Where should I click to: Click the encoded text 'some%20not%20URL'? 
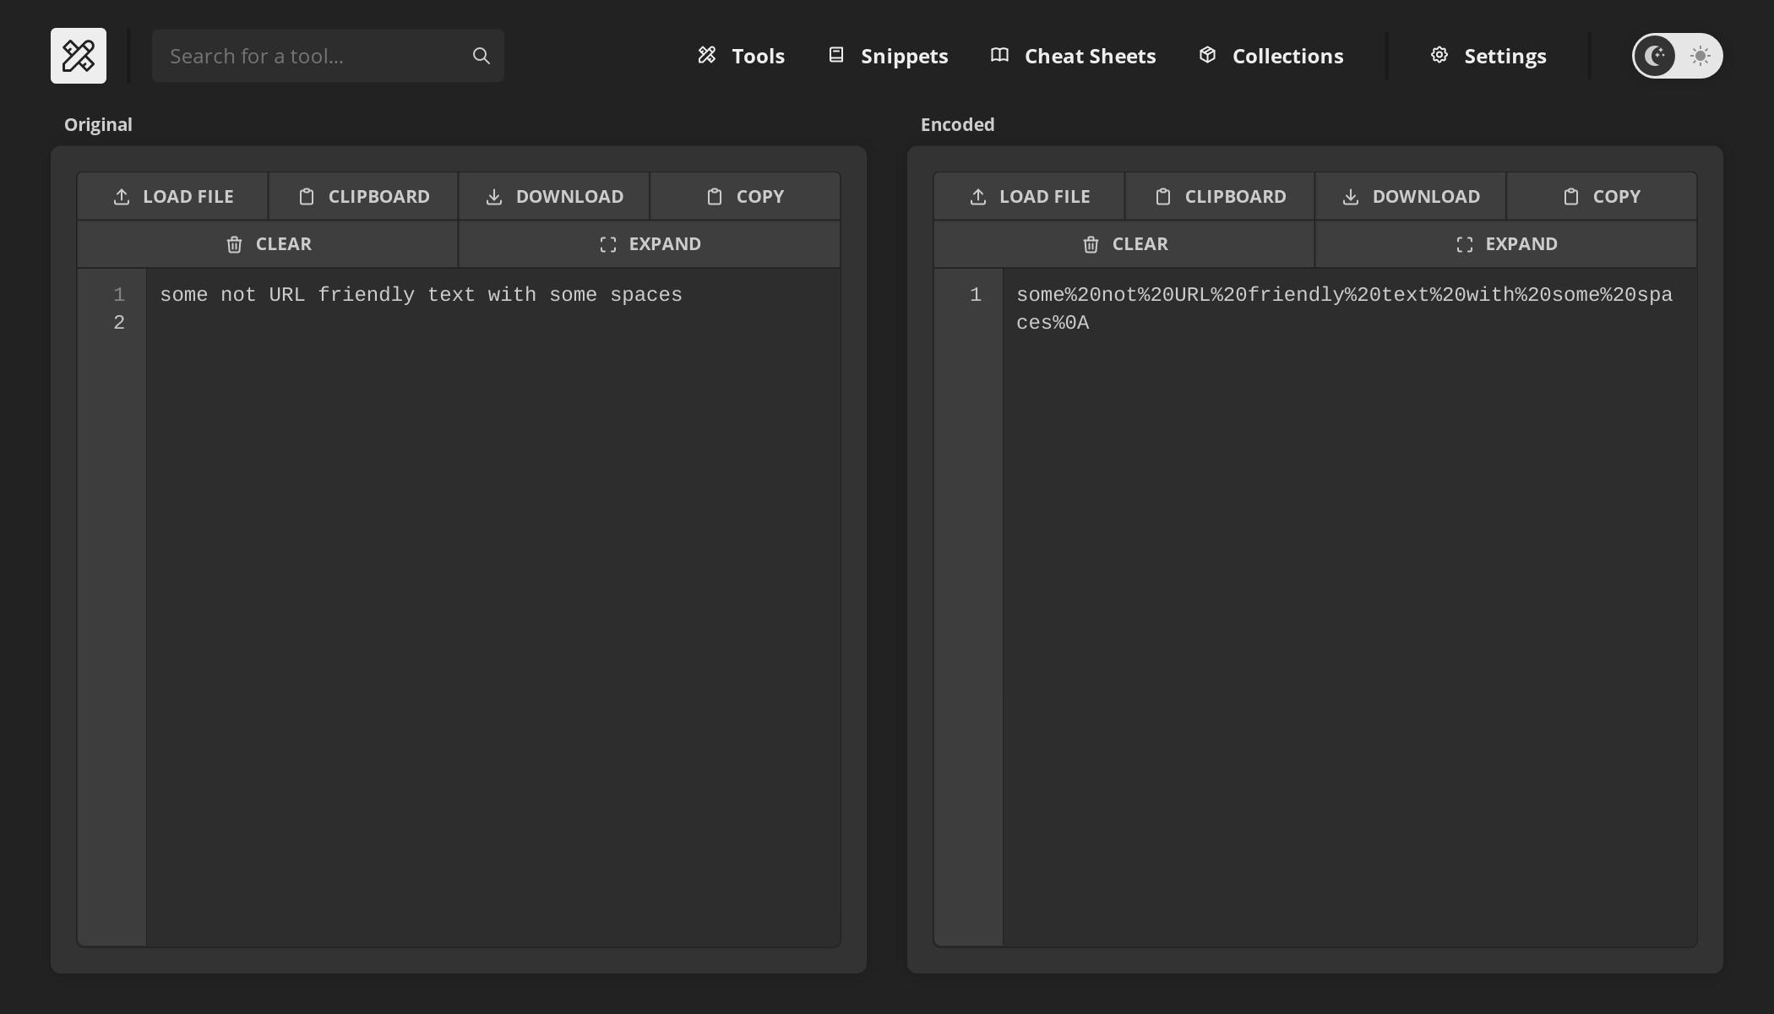tap(1113, 295)
